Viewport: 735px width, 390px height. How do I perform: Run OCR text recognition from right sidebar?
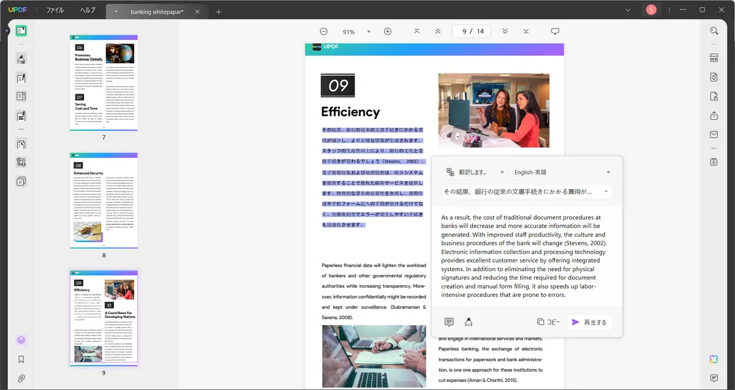click(x=714, y=59)
